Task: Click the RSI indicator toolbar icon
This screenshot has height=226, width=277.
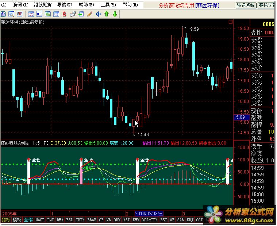Action: (x=39, y=14)
